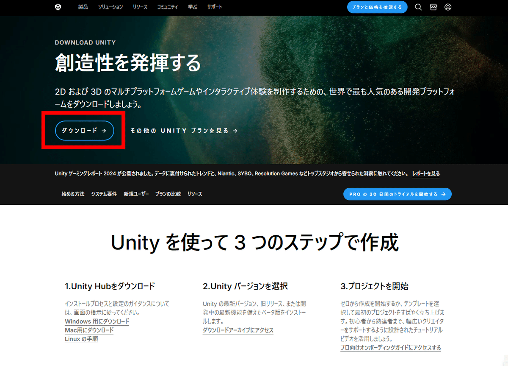
Task: Open the user account icon
Action: click(x=448, y=7)
